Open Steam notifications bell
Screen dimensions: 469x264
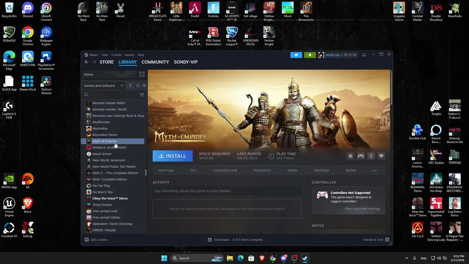tap(310, 55)
